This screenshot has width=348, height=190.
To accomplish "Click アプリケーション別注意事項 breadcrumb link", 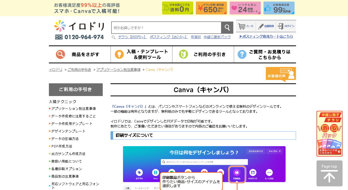I will 118,70.
